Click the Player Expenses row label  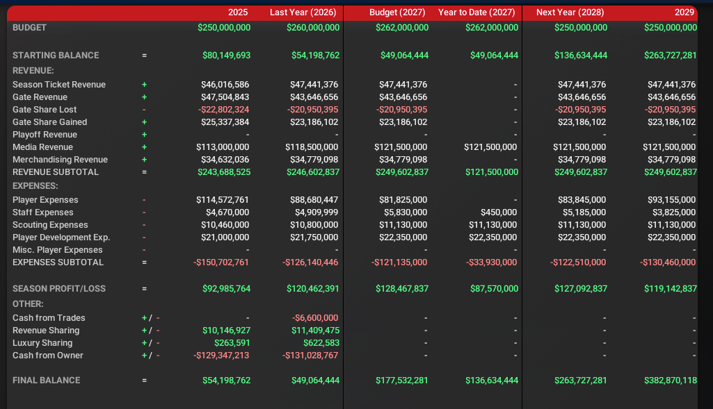click(x=45, y=200)
